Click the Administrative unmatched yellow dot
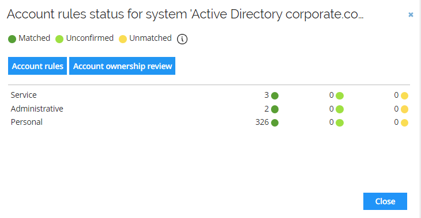This screenshot has width=421, height=218. pos(405,109)
